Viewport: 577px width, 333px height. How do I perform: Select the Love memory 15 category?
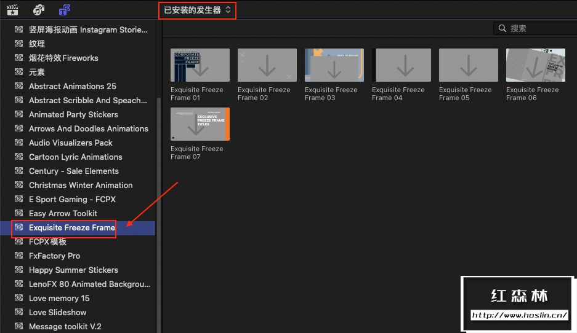[x=78, y=298]
